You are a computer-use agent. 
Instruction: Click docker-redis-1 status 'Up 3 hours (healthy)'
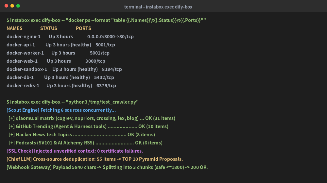point(69,86)
